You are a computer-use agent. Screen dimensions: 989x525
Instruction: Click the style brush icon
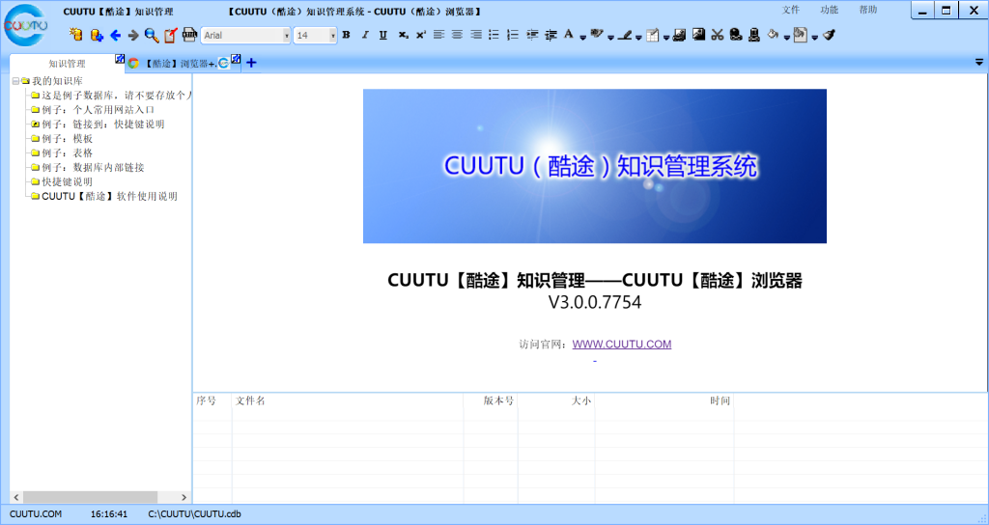597,35
